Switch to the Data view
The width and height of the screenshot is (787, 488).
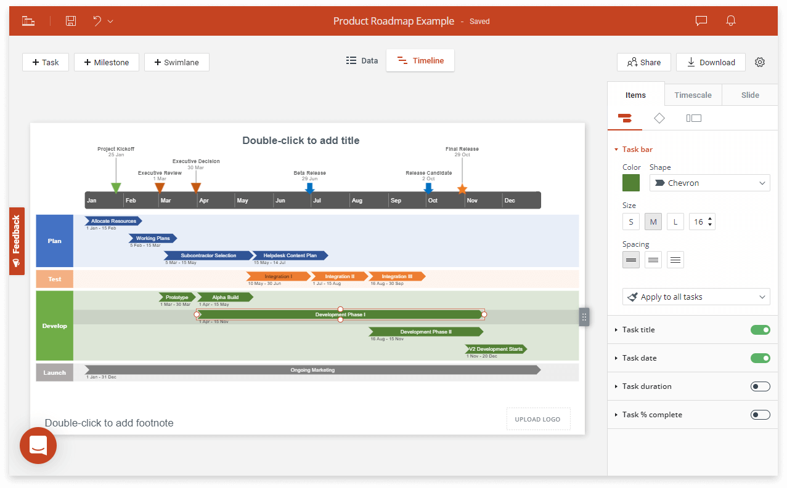point(362,60)
